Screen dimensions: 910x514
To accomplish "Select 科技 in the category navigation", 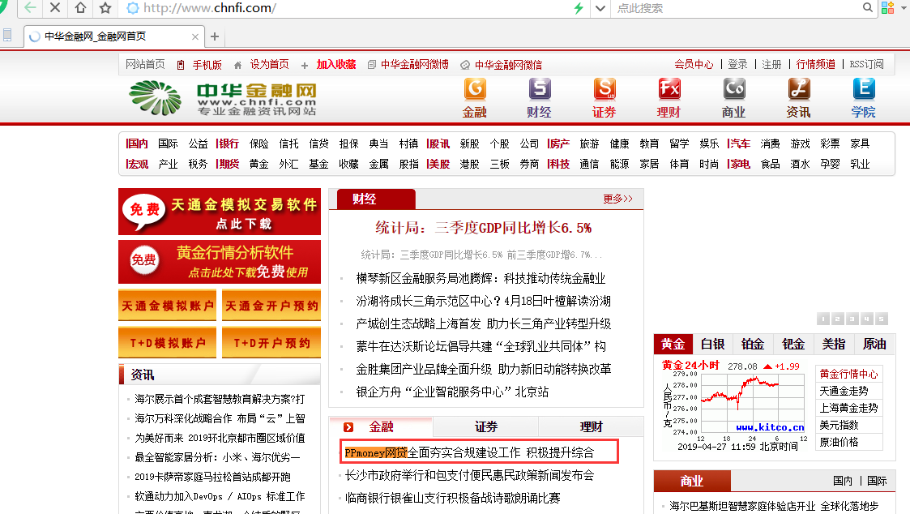I will point(559,165).
